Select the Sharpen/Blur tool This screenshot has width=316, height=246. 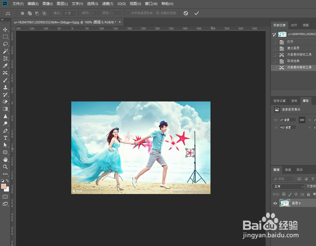click(5, 116)
